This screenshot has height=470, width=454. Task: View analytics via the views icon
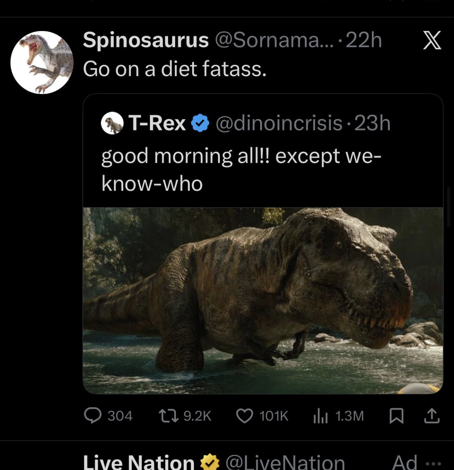click(320, 416)
